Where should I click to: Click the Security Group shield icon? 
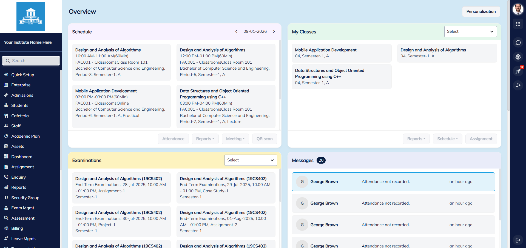click(6, 197)
